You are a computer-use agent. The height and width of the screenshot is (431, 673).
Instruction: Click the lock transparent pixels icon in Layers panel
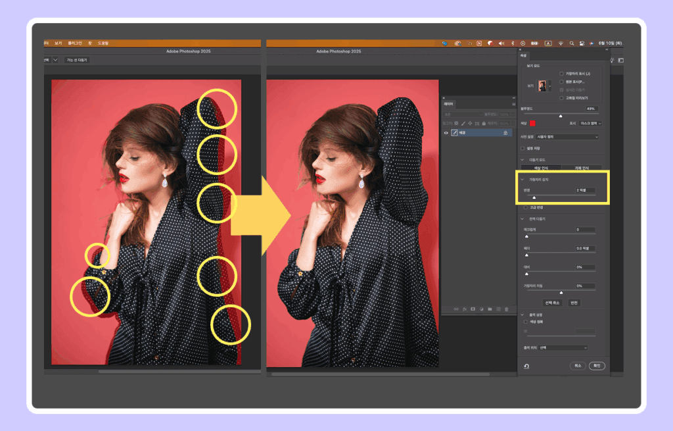tap(456, 123)
